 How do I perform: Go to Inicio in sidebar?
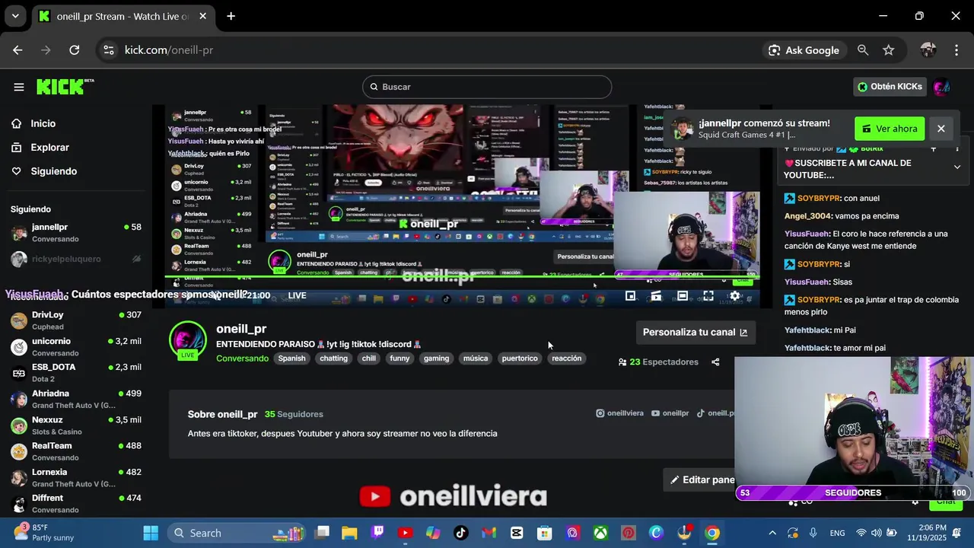coord(43,123)
